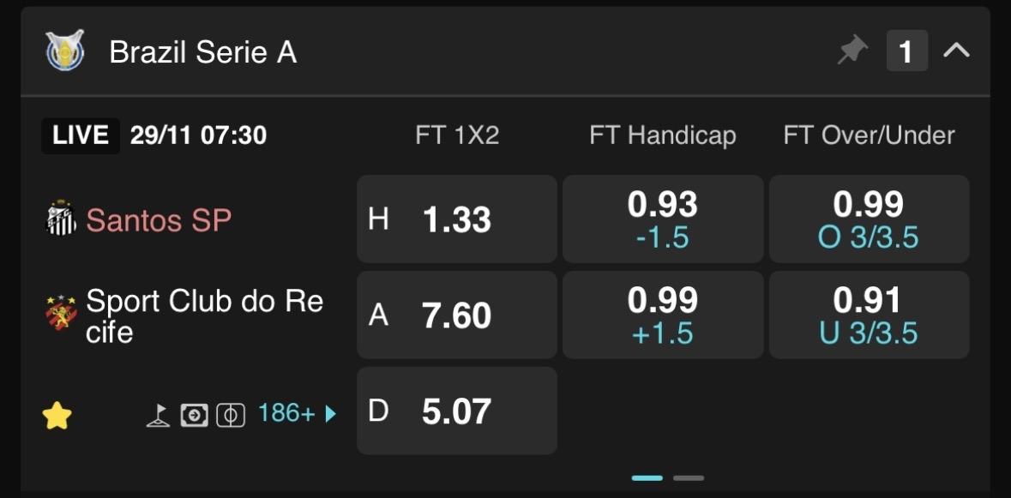Select away win odds 7.60
This screenshot has height=498, width=1011.
coord(456,315)
